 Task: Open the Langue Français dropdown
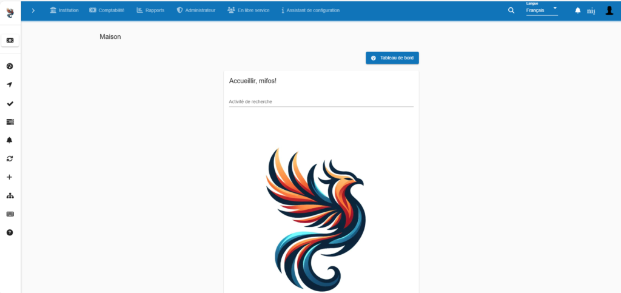542,8
